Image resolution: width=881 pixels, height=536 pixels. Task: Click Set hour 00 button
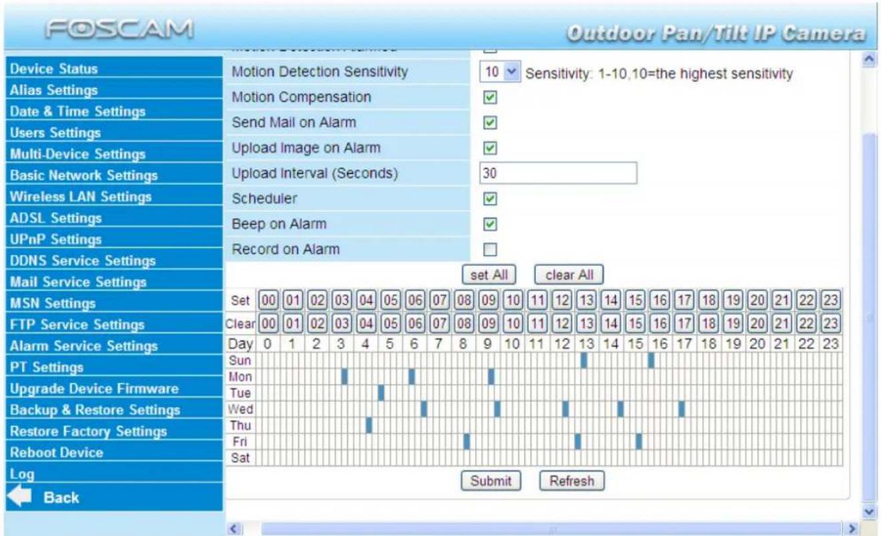point(268,299)
